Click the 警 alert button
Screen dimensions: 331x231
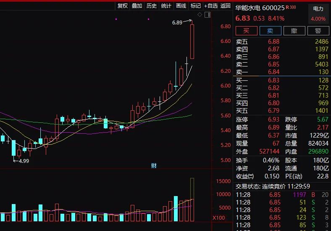(318, 31)
